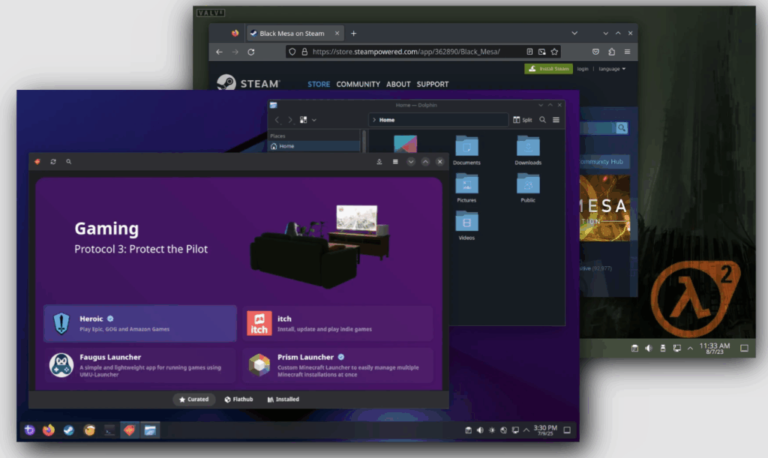
Task: Open the Documents folder in Dolphin
Action: [466, 150]
